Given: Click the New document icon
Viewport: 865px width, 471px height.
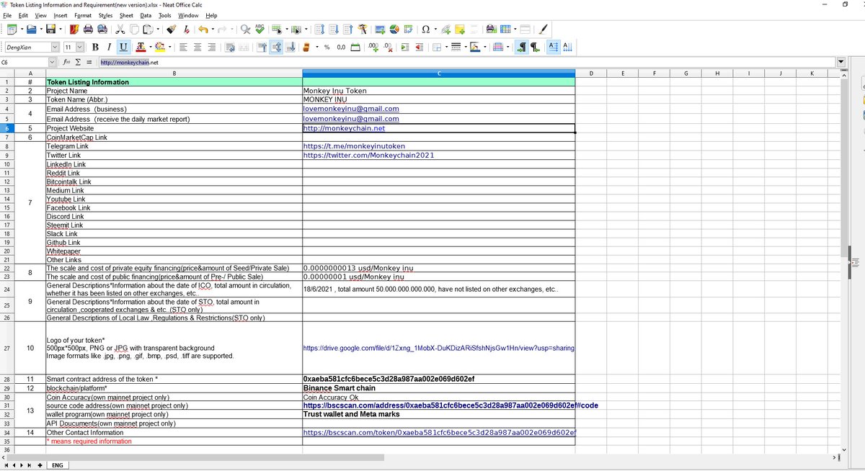Looking at the screenshot, I should 10,30.
